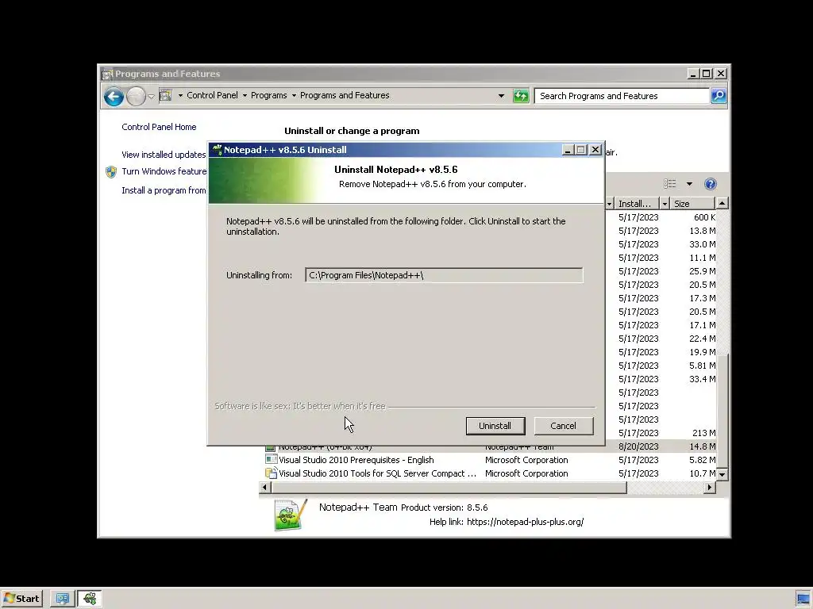Image resolution: width=813 pixels, height=609 pixels.
Task: Sort by the Size column header
Action: (692, 204)
